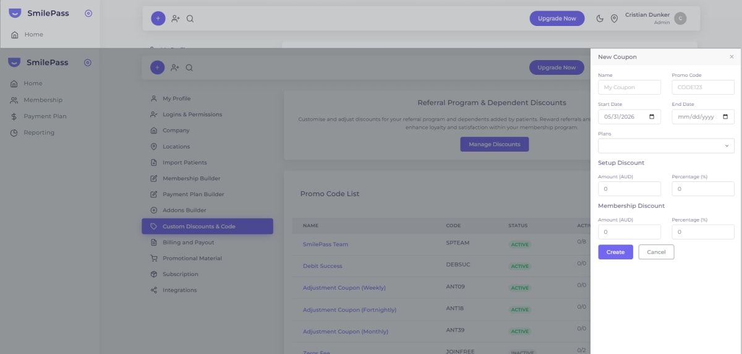Click the purple plus button in the dimmed header

[x=158, y=67]
